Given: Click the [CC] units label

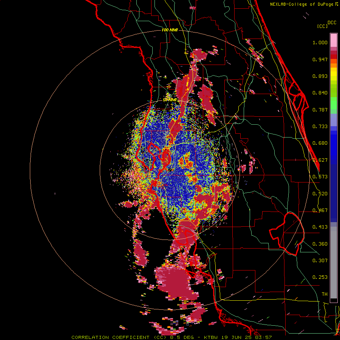Looking at the screenshot, I should pyautogui.click(x=322, y=26).
